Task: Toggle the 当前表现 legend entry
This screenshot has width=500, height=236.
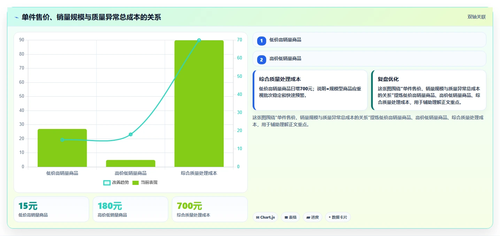Action: 145,182
